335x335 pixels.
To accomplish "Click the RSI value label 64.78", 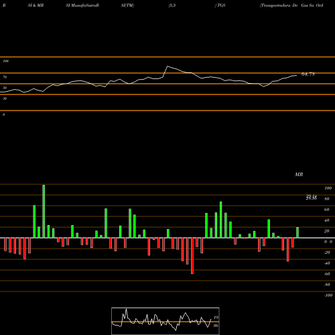I will point(308,74).
